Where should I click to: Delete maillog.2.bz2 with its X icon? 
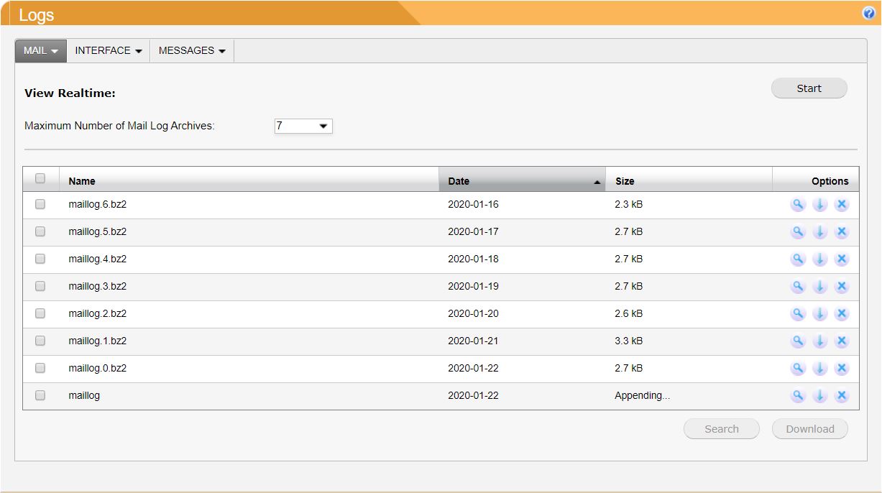pos(842,314)
